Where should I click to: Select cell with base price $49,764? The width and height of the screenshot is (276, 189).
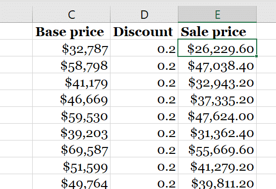tap(71, 182)
